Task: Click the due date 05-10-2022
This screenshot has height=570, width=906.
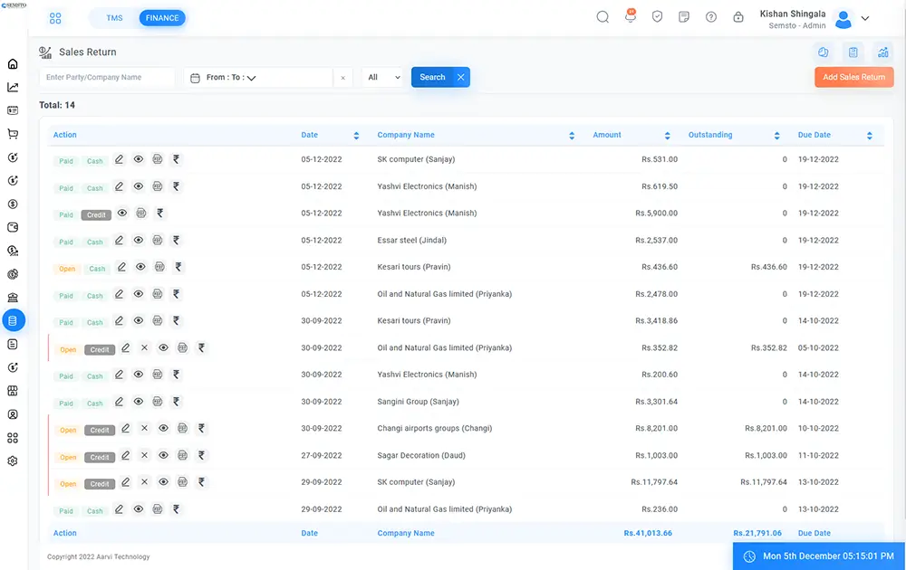Action: pyautogui.click(x=818, y=348)
